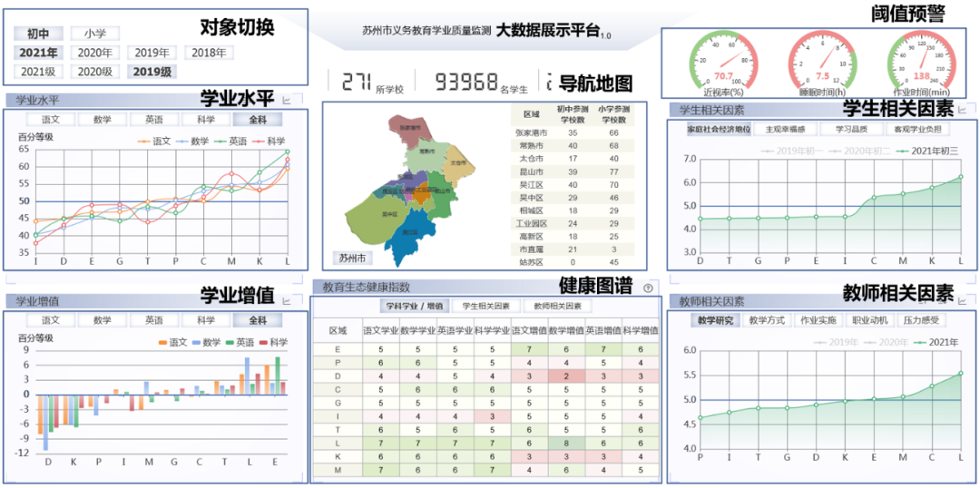Click 姑苏区 row in the school count table

pyautogui.click(x=572, y=262)
